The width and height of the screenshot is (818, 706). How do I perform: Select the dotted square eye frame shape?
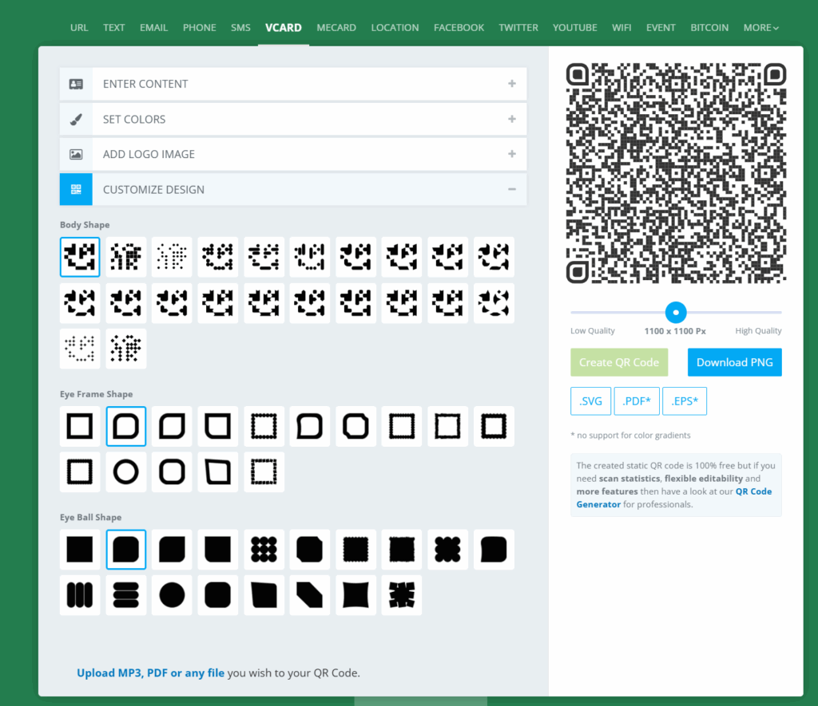pos(264,426)
